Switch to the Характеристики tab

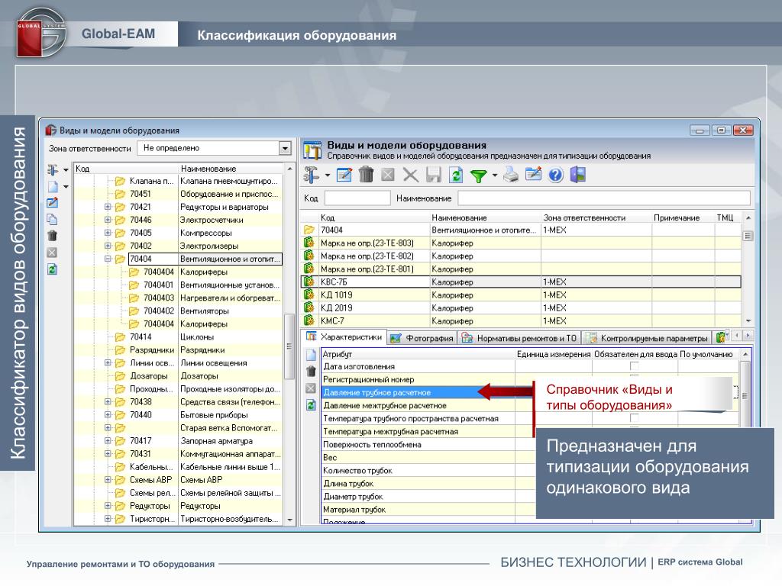[344, 337]
